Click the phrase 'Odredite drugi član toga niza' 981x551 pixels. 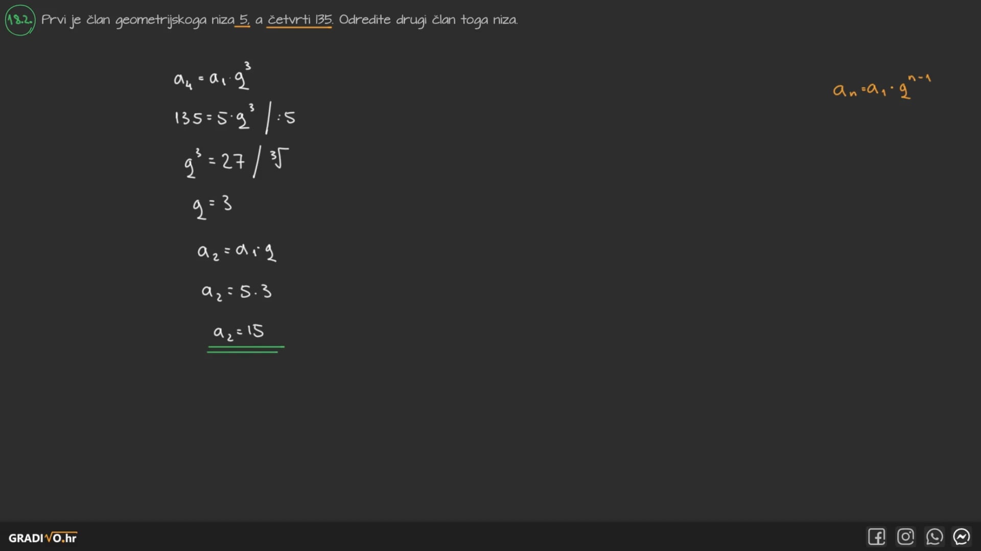(x=428, y=20)
